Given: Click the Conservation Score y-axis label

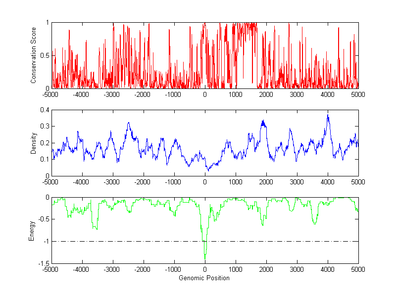Looking at the screenshot, I should tap(34, 55).
